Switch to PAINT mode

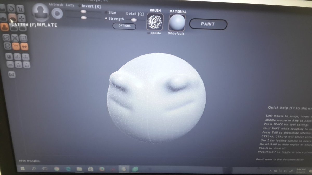[x=208, y=24]
